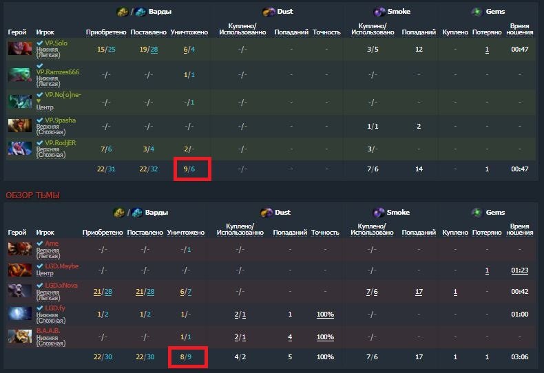544x373 pixels.
Task: Click VP.Solo's hero portrait
Action: click(20, 49)
